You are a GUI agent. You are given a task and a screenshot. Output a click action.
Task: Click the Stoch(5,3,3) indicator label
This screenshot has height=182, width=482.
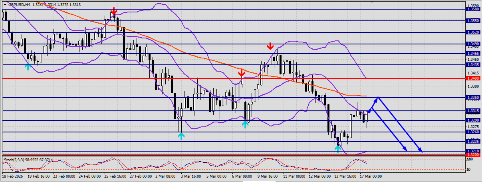tap(13, 160)
